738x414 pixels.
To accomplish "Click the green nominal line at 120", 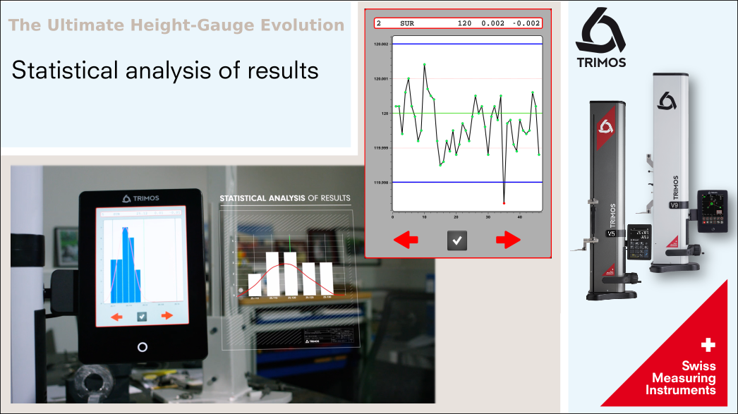I will (467, 113).
